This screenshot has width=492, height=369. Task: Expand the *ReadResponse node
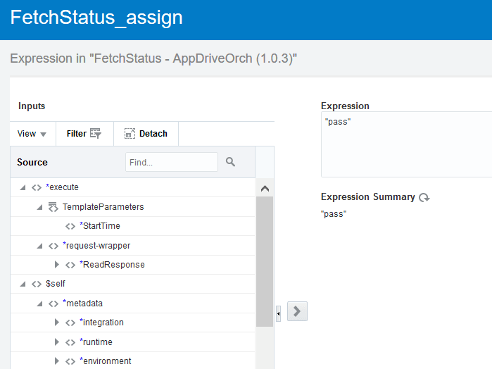click(x=56, y=264)
